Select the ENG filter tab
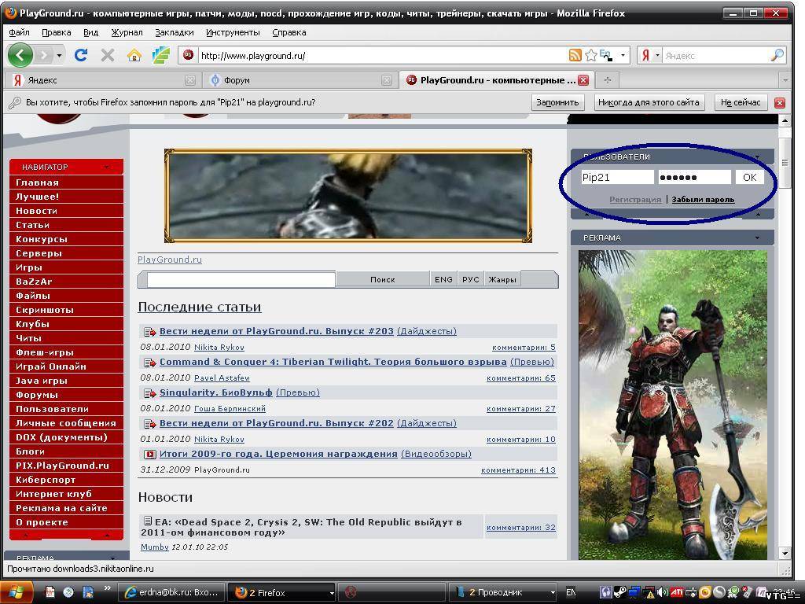The width and height of the screenshot is (805, 604). [x=443, y=279]
